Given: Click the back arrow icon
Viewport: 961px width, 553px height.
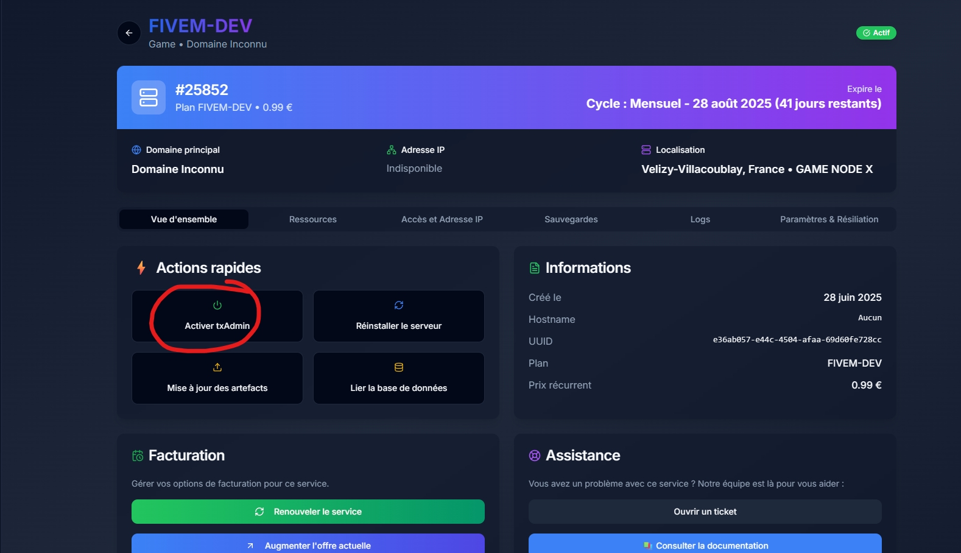Looking at the screenshot, I should tap(129, 33).
